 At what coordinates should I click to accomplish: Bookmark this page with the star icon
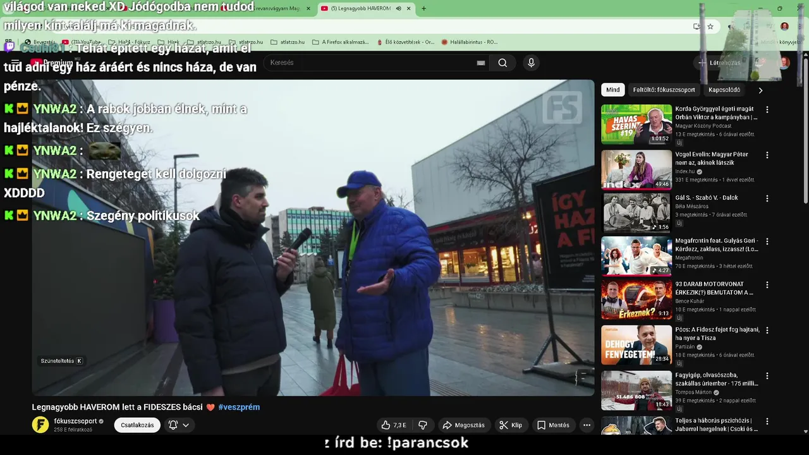point(710,27)
